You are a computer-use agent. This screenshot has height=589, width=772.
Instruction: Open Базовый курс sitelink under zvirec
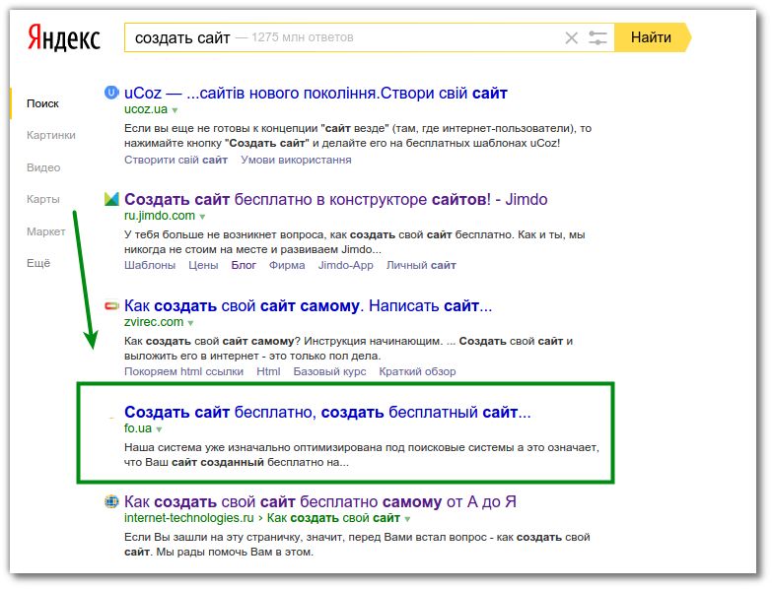329,371
